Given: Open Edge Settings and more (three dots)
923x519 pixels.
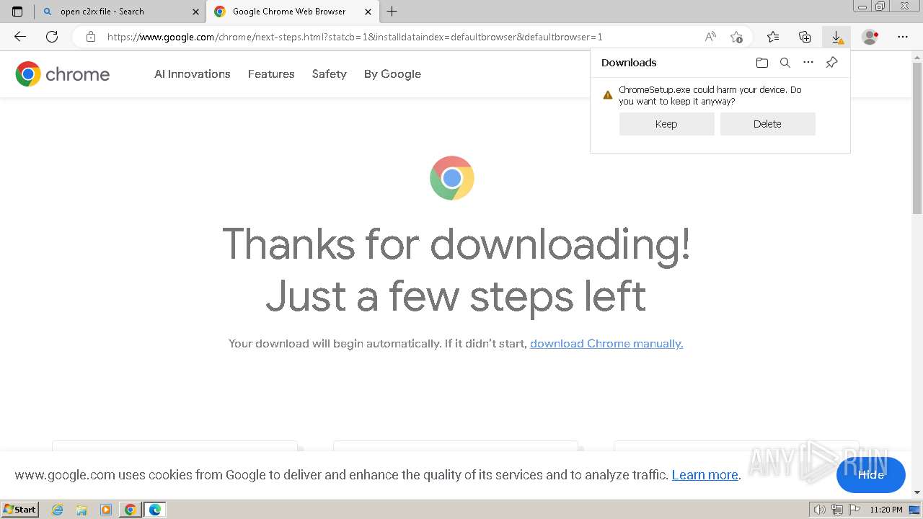Looking at the screenshot, I should pyautogui.click(x=903, y=37).
